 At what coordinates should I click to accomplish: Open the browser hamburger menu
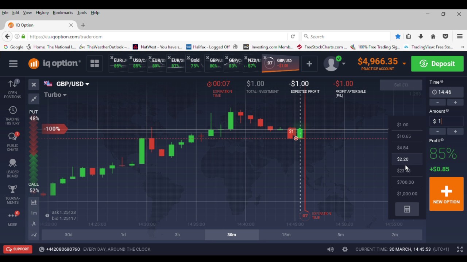(460, 36)
